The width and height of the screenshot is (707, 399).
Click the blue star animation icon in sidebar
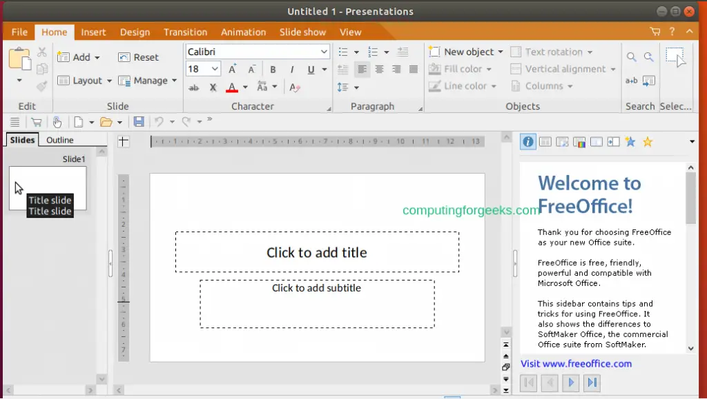630,142
